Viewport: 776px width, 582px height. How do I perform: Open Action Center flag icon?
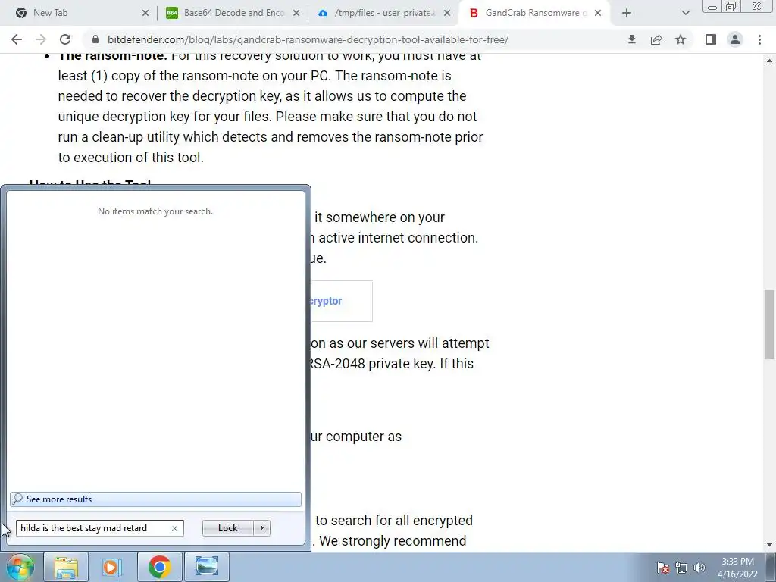[x=662, y=568]
